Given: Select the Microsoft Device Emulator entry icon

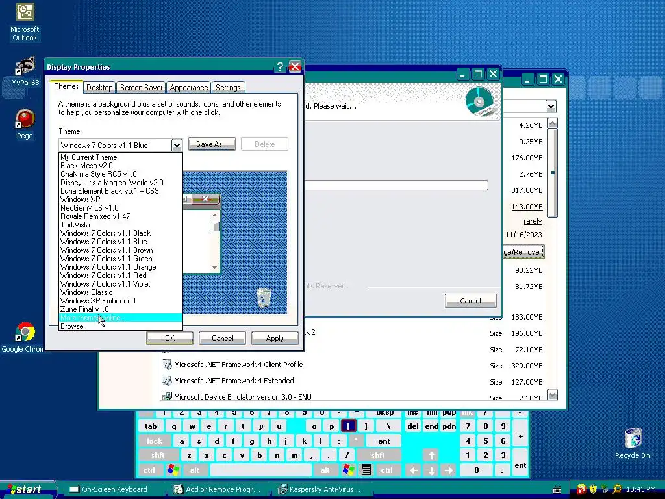Looking at the screenshot, I should (167, 396).
